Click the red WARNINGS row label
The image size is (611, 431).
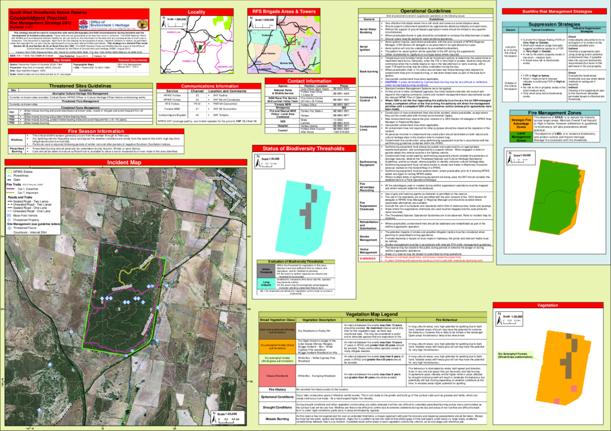[368, 259]
